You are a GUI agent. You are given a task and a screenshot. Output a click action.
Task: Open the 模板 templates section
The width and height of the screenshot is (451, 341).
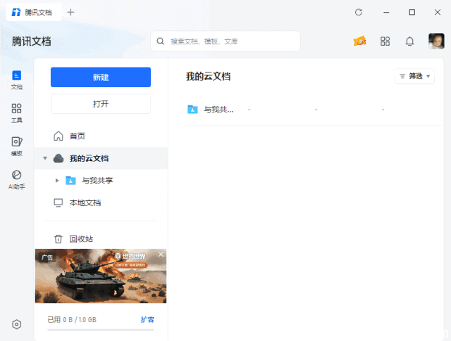(x=17, y=146)
